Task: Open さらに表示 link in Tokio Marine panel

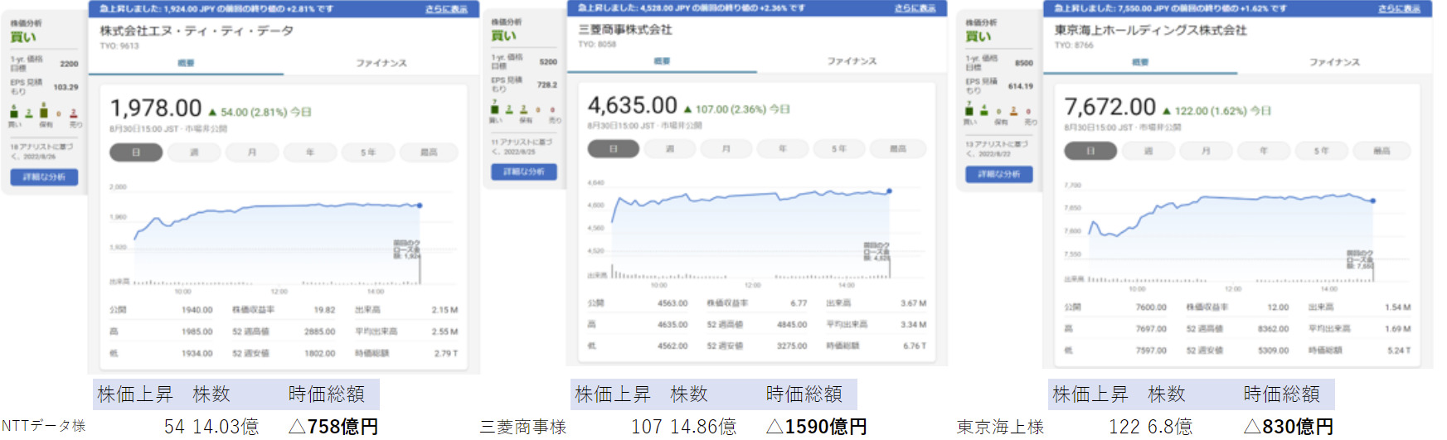Action: [1398, 8]
